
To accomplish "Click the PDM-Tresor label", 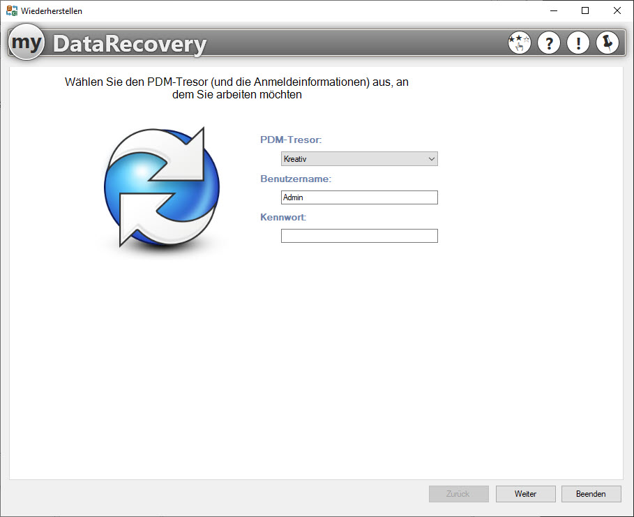I will click(291, 140).
